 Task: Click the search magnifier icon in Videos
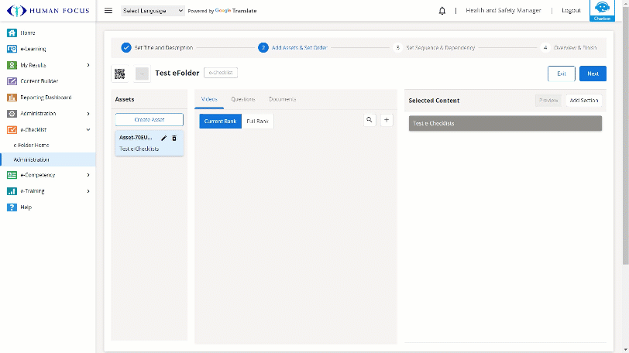point(369,120)
